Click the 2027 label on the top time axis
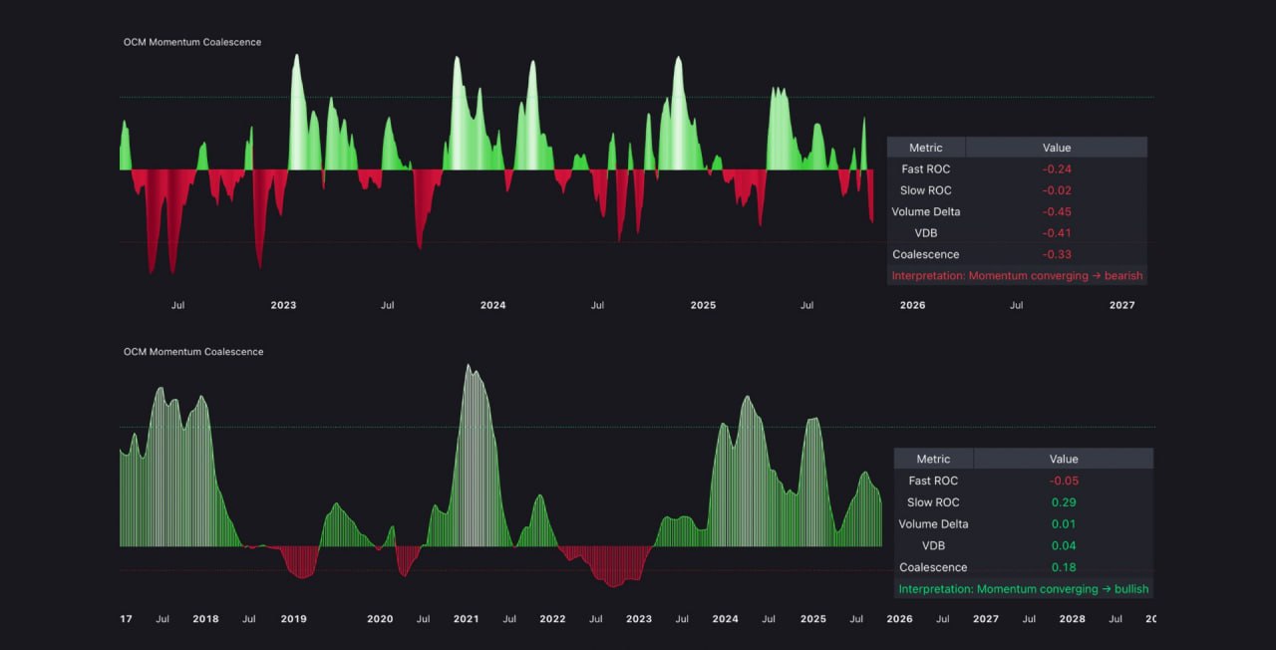 [1122, 305]
